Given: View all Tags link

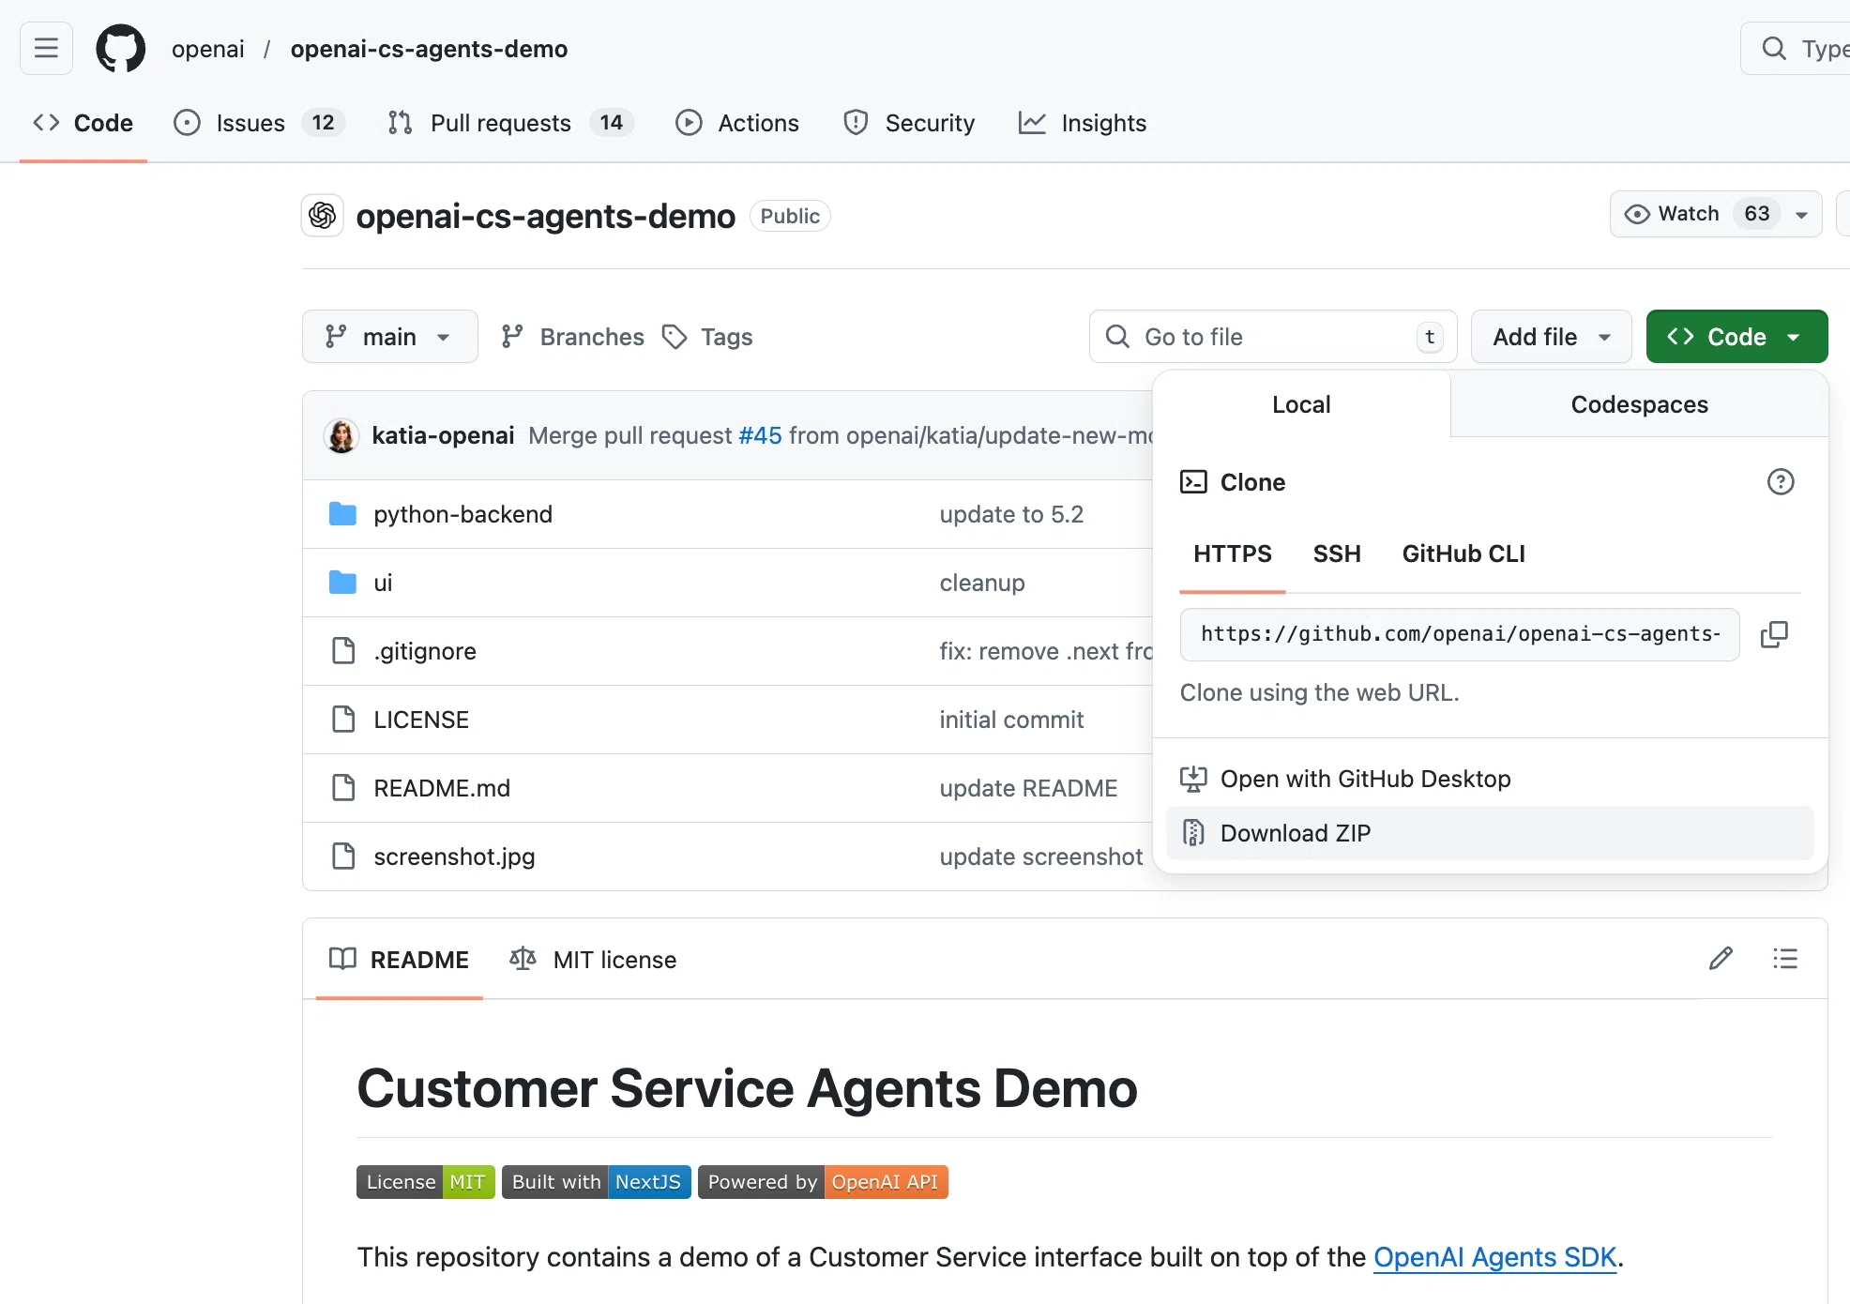Looking at the screenshot, I should point(707,337).
